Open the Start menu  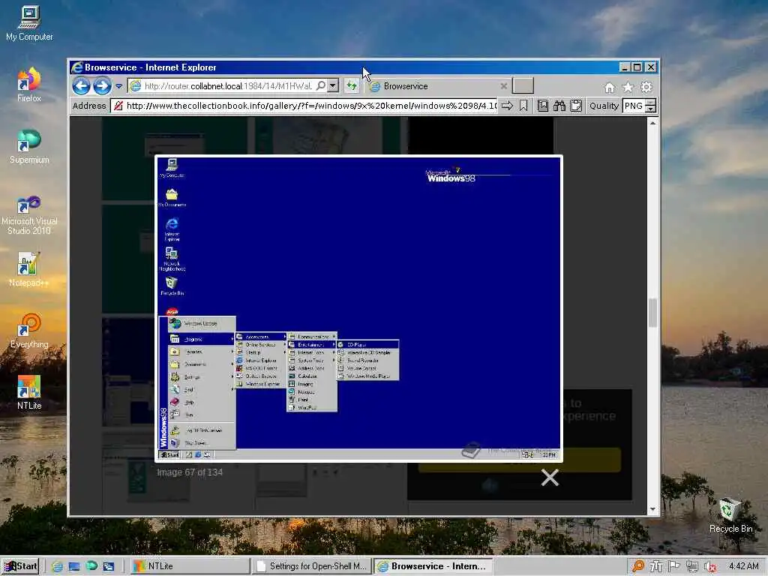point(20,566)
